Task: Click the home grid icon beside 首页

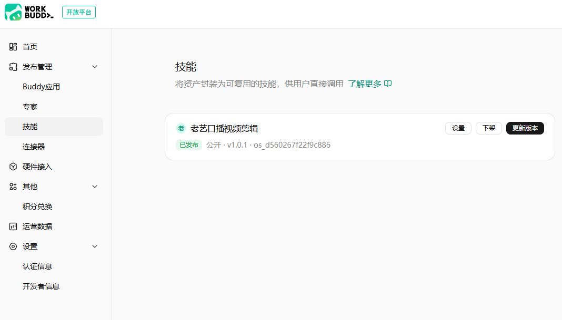Action: (13, 47)
